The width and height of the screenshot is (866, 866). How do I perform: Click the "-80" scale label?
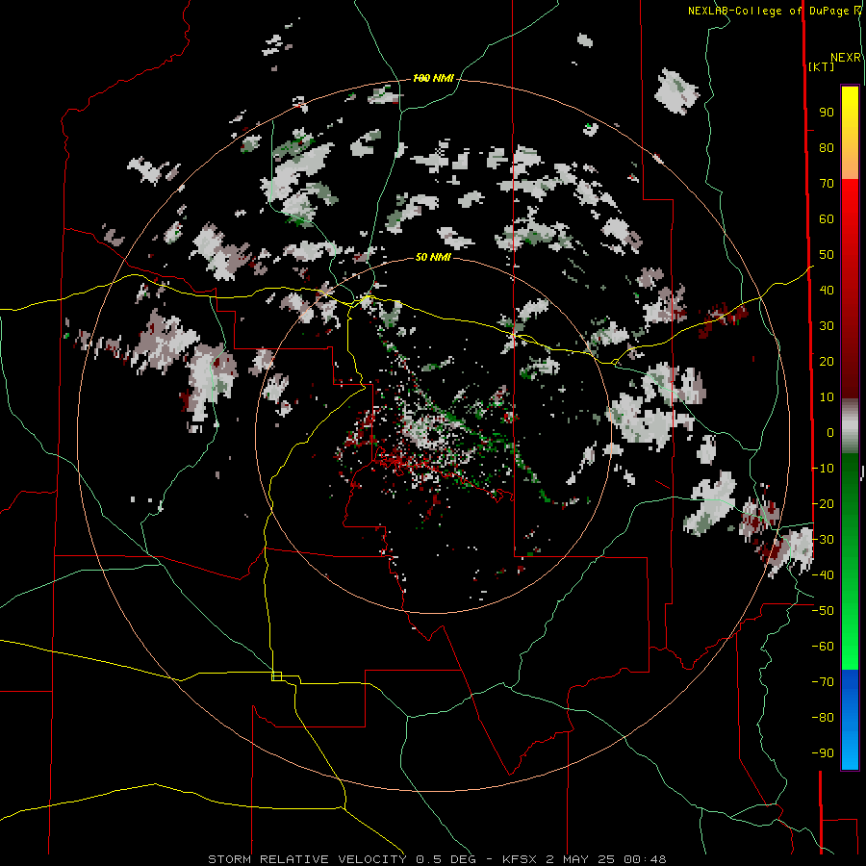(x=823, y=718)
